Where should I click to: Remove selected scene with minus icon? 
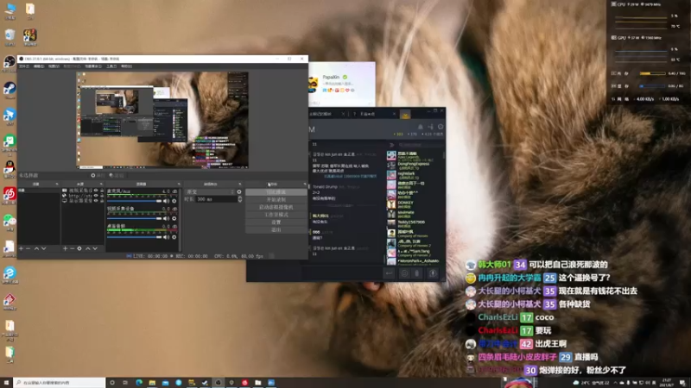(29, 248)
